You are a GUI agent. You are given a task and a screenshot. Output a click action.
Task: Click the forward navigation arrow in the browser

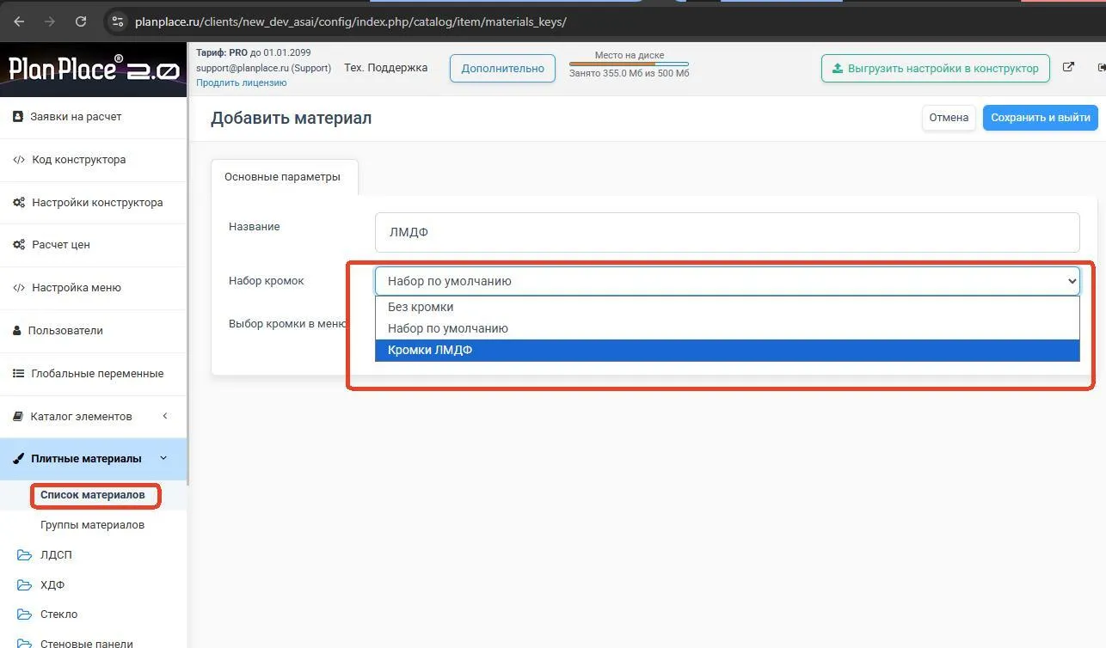50,21
